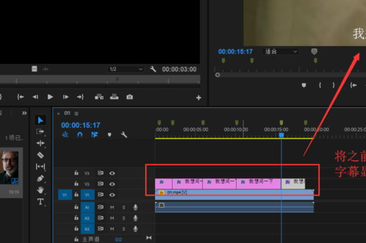This screenshot has width=366, height=243.
Task: Go to In point in source monitor
Action: pos(20,97)
